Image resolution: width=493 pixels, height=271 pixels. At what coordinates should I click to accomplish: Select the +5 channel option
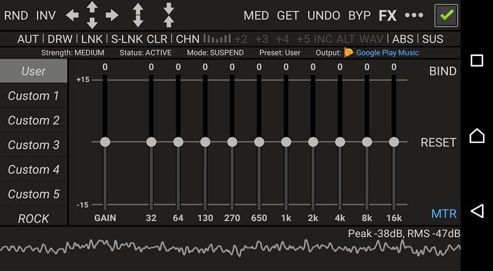(303, 39)
